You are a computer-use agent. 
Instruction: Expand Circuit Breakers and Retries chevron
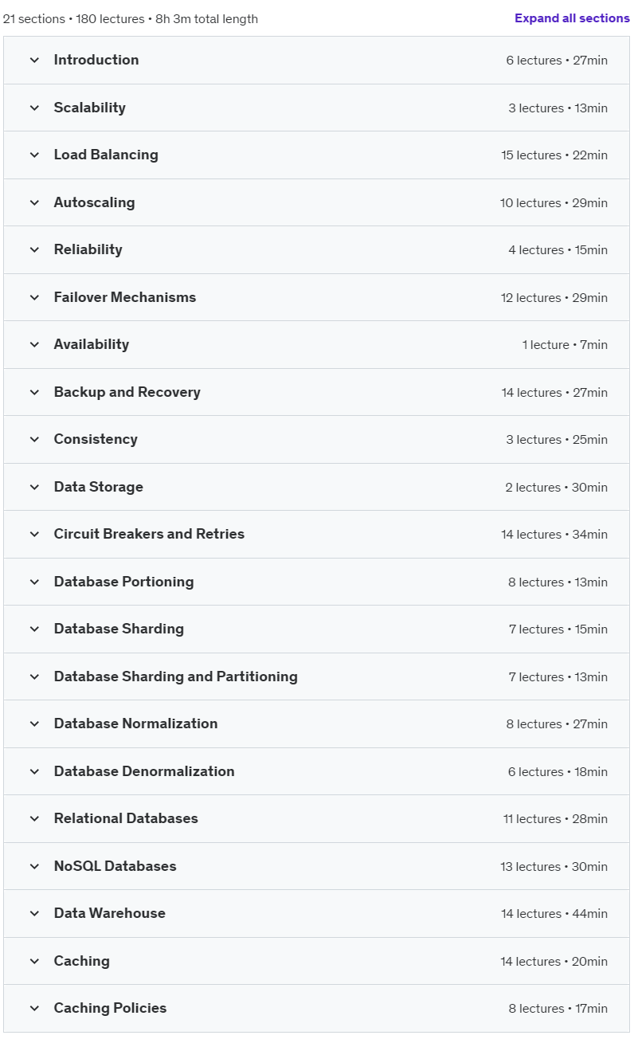[34, 534]
